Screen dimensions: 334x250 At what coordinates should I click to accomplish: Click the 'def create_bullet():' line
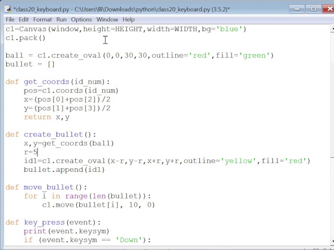point(51,134)
